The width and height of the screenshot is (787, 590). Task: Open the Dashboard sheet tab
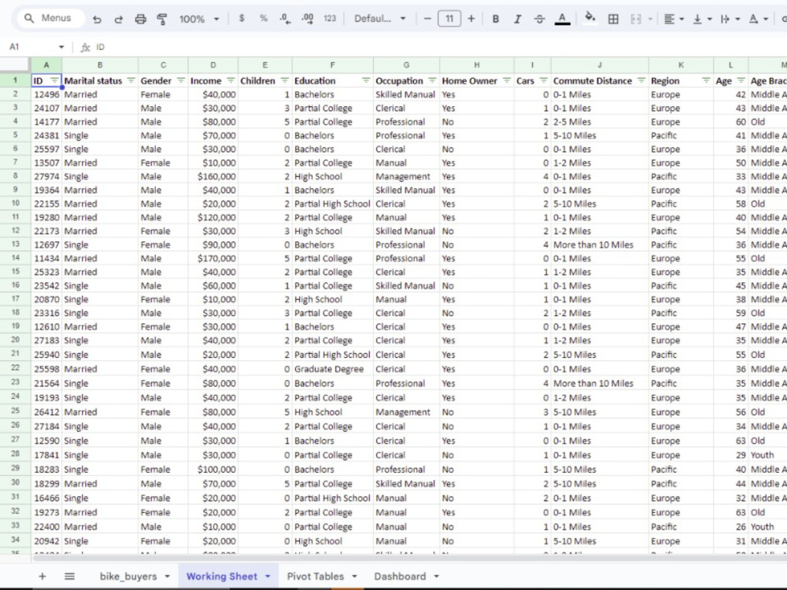[400, 576]
